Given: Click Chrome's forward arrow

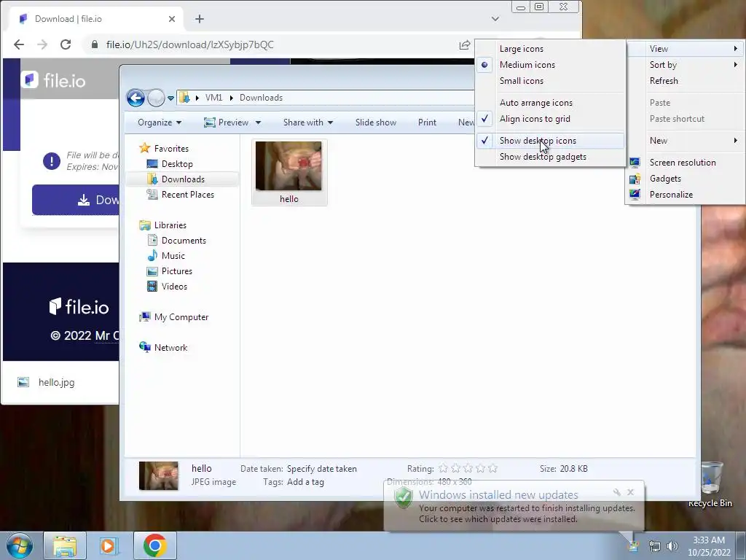Looking at the screenshot, I should tap(42, 44).
